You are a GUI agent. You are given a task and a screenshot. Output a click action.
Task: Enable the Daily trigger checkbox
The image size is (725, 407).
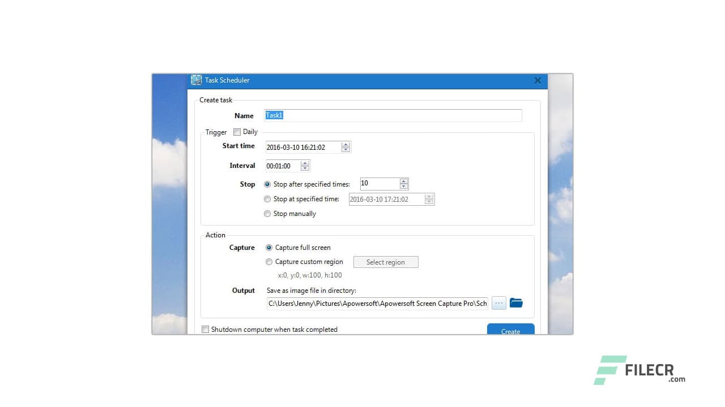237,131
